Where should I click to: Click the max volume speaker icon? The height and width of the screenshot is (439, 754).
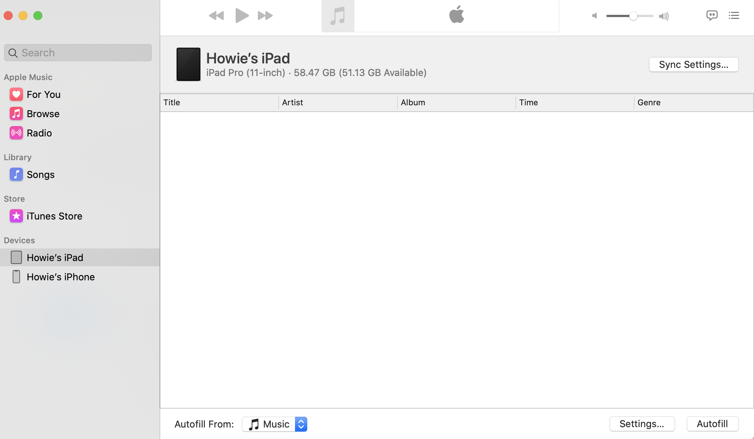[663, 16]
